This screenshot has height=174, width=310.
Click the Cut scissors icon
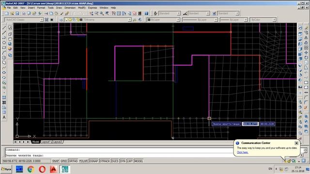point(46,14)
